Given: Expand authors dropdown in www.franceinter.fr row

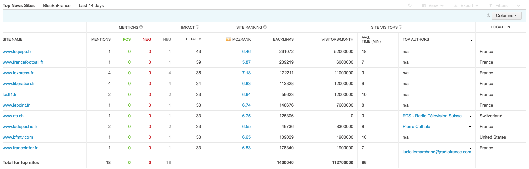Looking at the screenshot, I should click(x=470, y=148).
